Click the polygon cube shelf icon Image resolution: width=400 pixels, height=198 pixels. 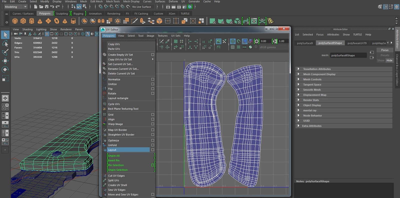click(x=23, y=21)
